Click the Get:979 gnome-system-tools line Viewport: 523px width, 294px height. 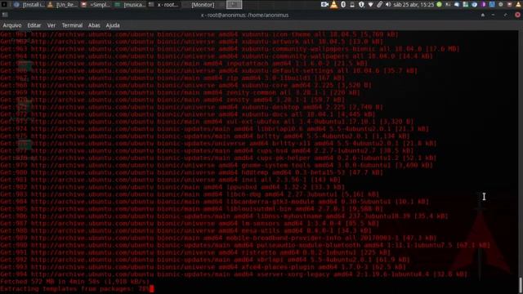217,165
